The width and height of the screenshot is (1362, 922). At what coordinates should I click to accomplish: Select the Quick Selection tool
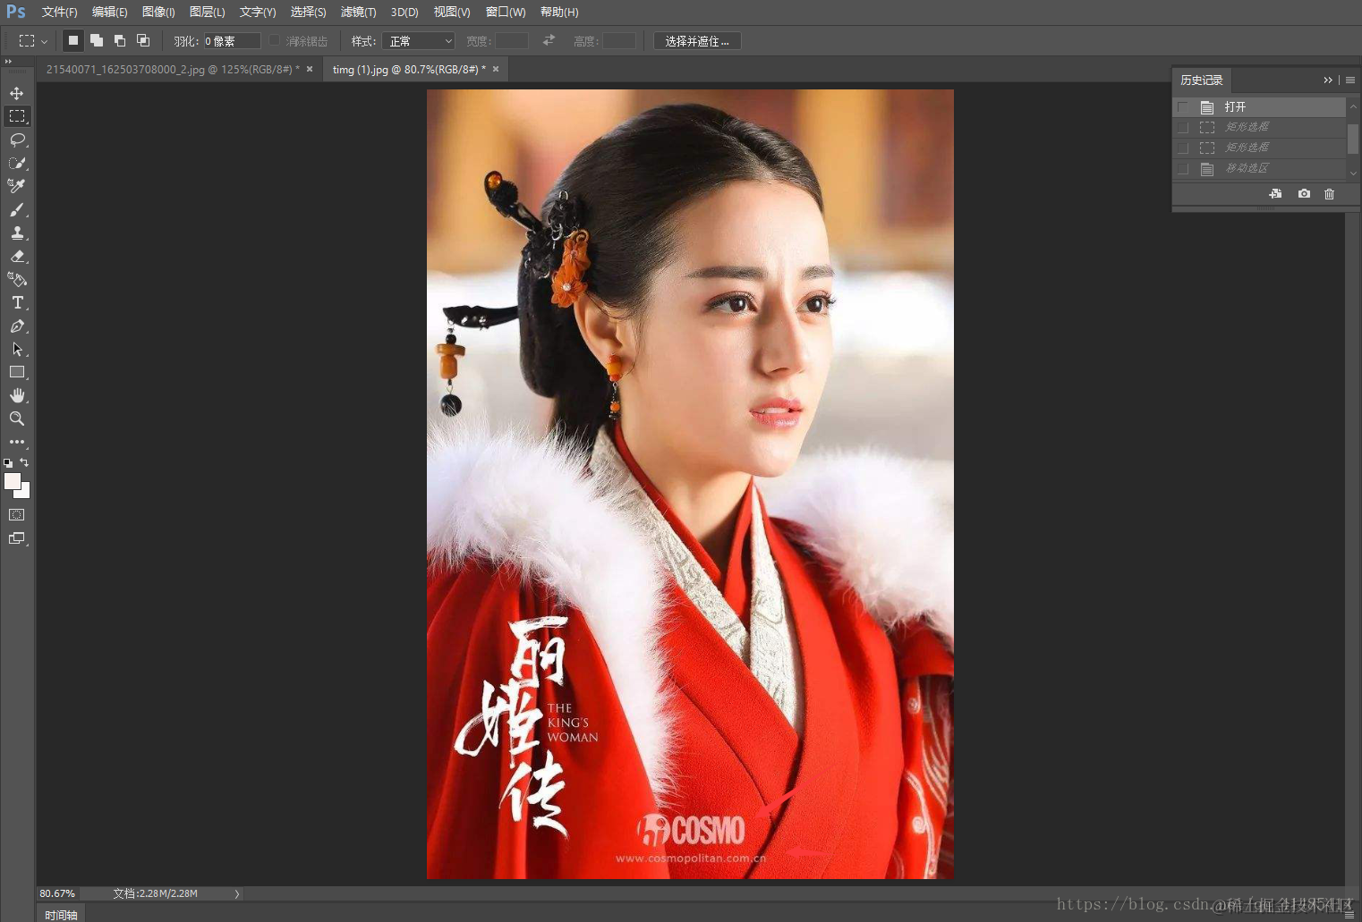[17, 163]
